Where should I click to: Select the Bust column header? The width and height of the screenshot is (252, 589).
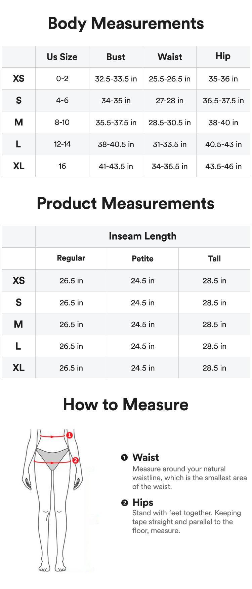click(116, 57)
